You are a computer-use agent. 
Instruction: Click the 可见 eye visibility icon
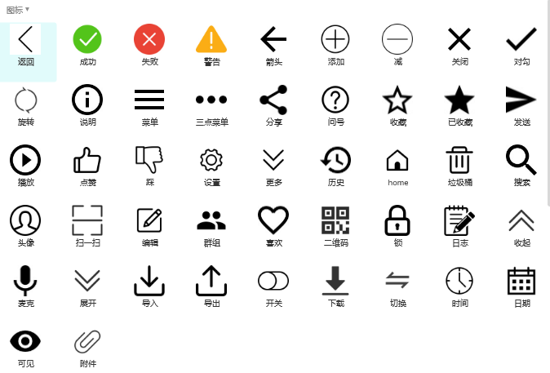pyautogui.click(x=25, y=341)
